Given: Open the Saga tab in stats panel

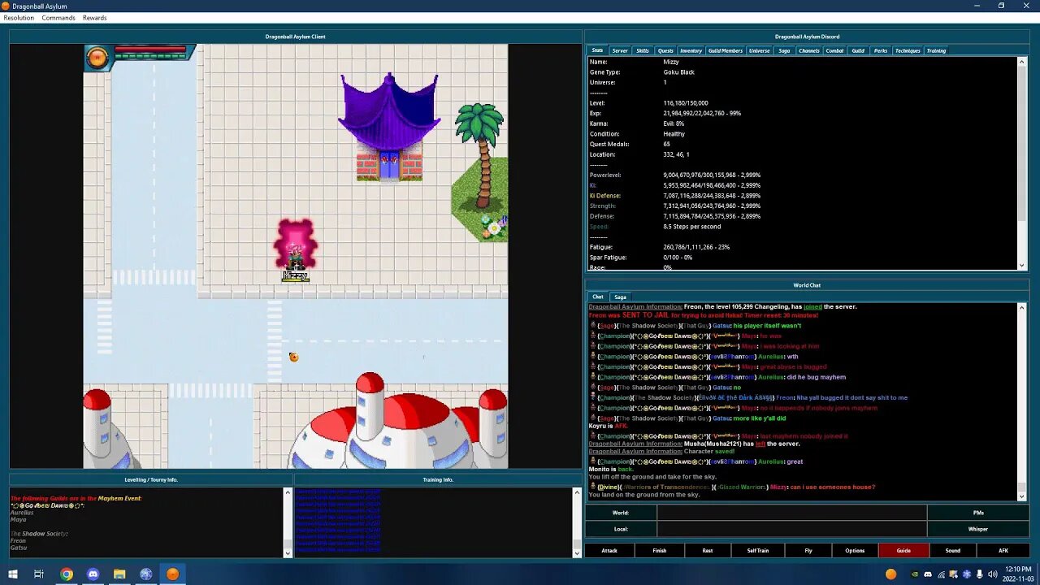Looking at the screenshot, I should pos(784,50).
